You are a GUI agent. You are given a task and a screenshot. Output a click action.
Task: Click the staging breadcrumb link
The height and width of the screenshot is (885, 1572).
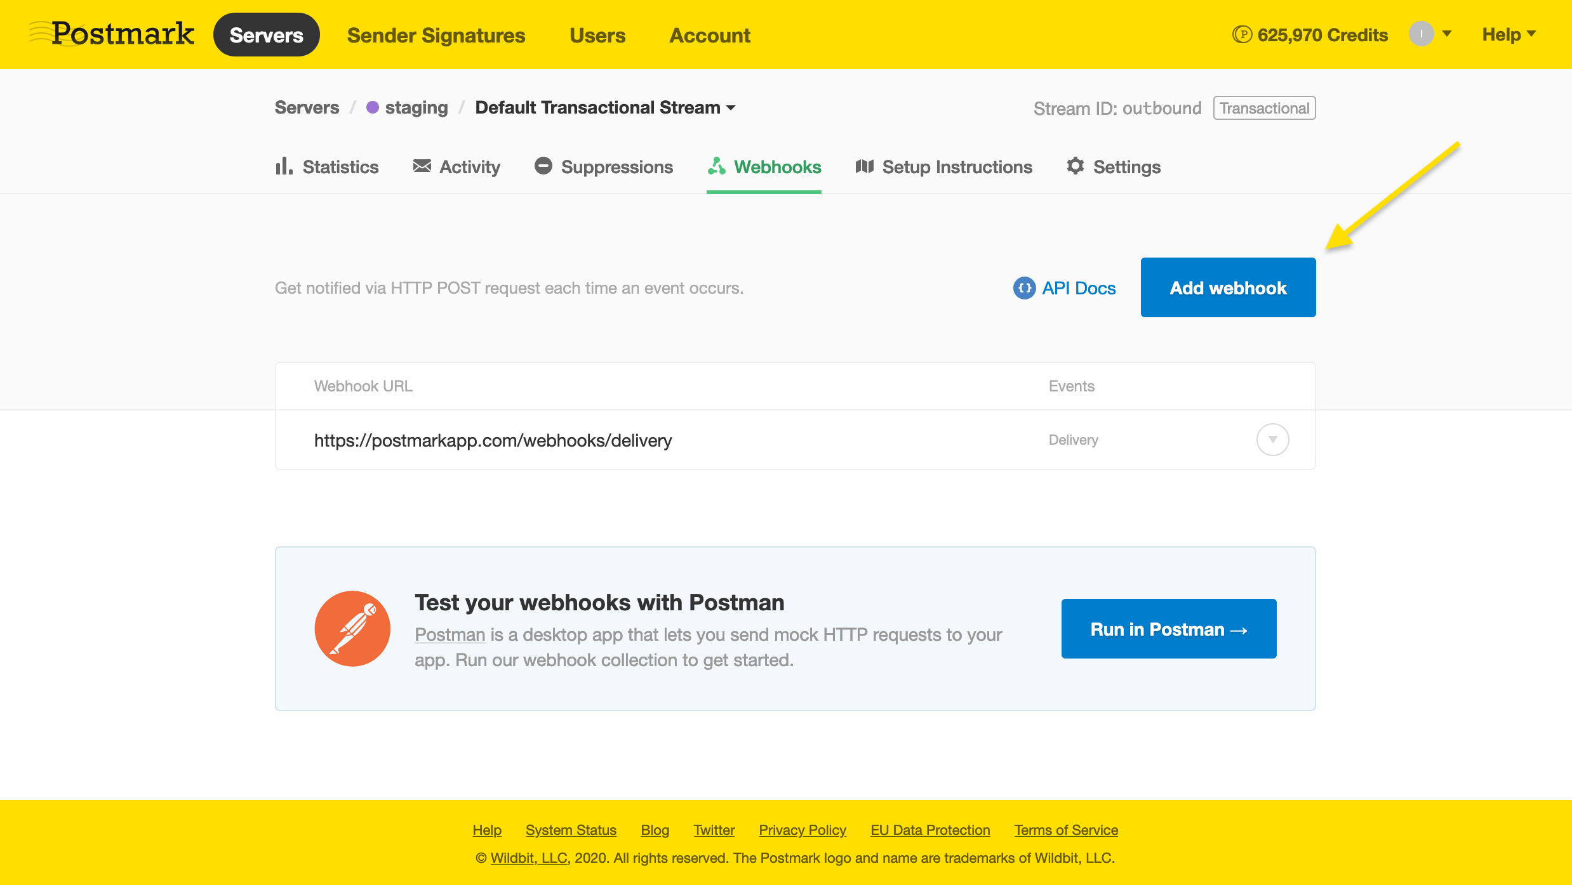(416, 108)
